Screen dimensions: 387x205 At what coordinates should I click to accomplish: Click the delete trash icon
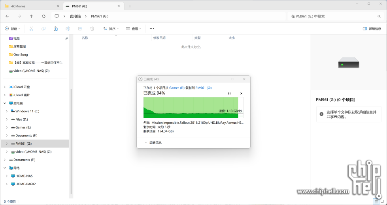(92, 29)
